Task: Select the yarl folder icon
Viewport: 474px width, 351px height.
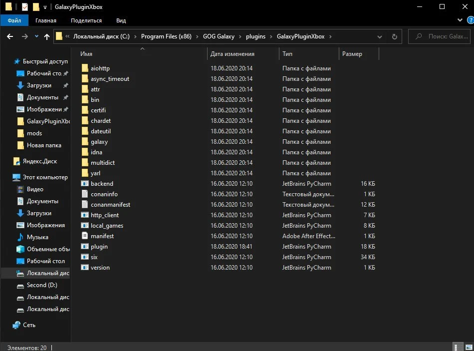Action: [85, 173]
